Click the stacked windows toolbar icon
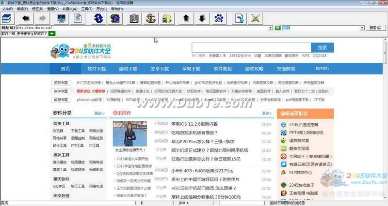The height and width of the screenshot is (206, 388). click(7, 18)
